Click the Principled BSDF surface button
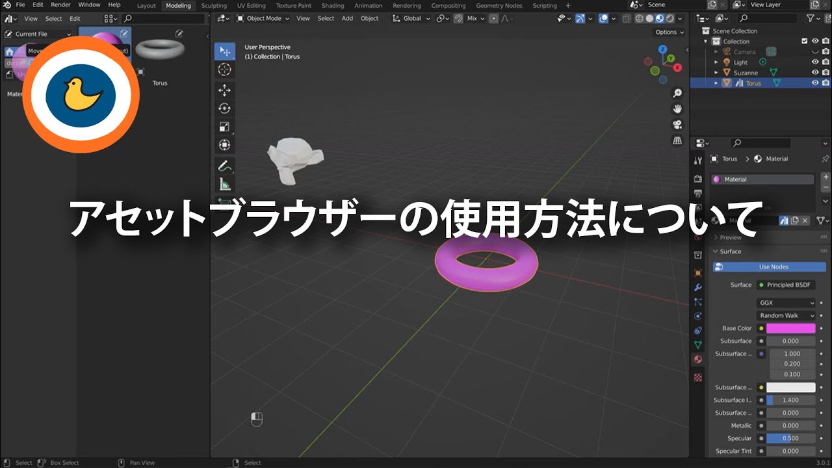This screenshot has width=832, height=468. [786, 285]
